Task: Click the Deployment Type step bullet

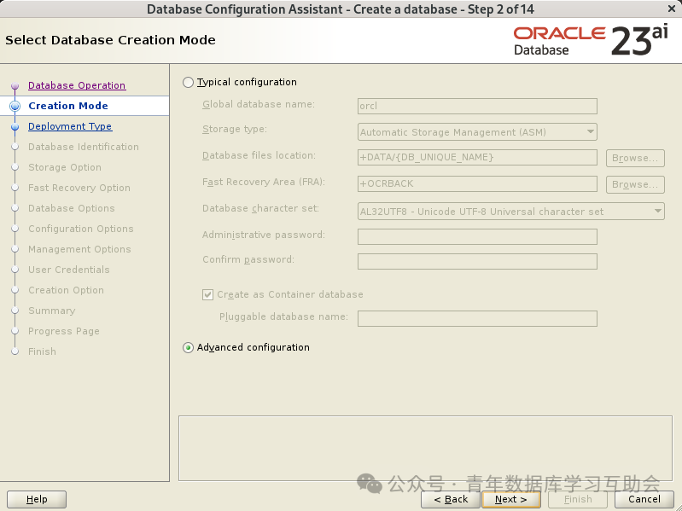Action: [15, 126]
